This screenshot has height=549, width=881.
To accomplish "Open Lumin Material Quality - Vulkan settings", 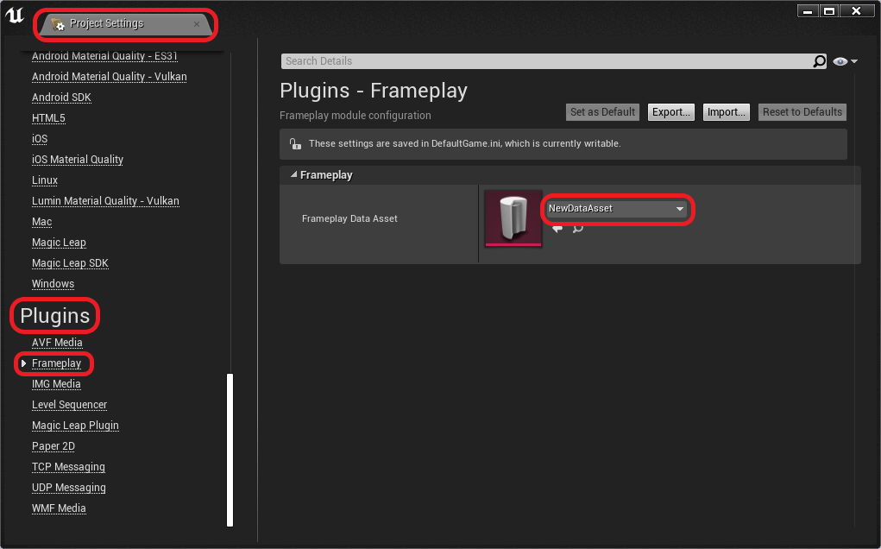I will pyautogui.click(x=105, y=201).
